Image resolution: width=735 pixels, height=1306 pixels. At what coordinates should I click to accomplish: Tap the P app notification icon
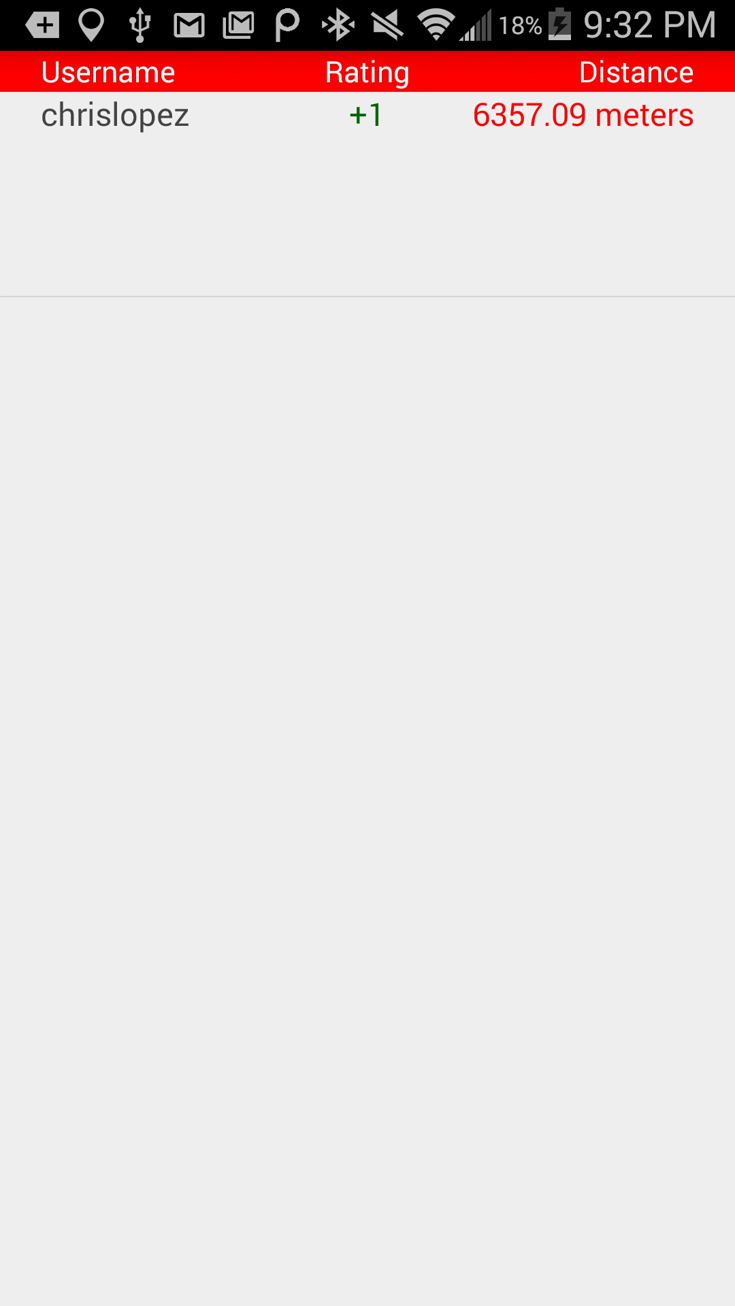pyautogui.click(x=287, y=26)
